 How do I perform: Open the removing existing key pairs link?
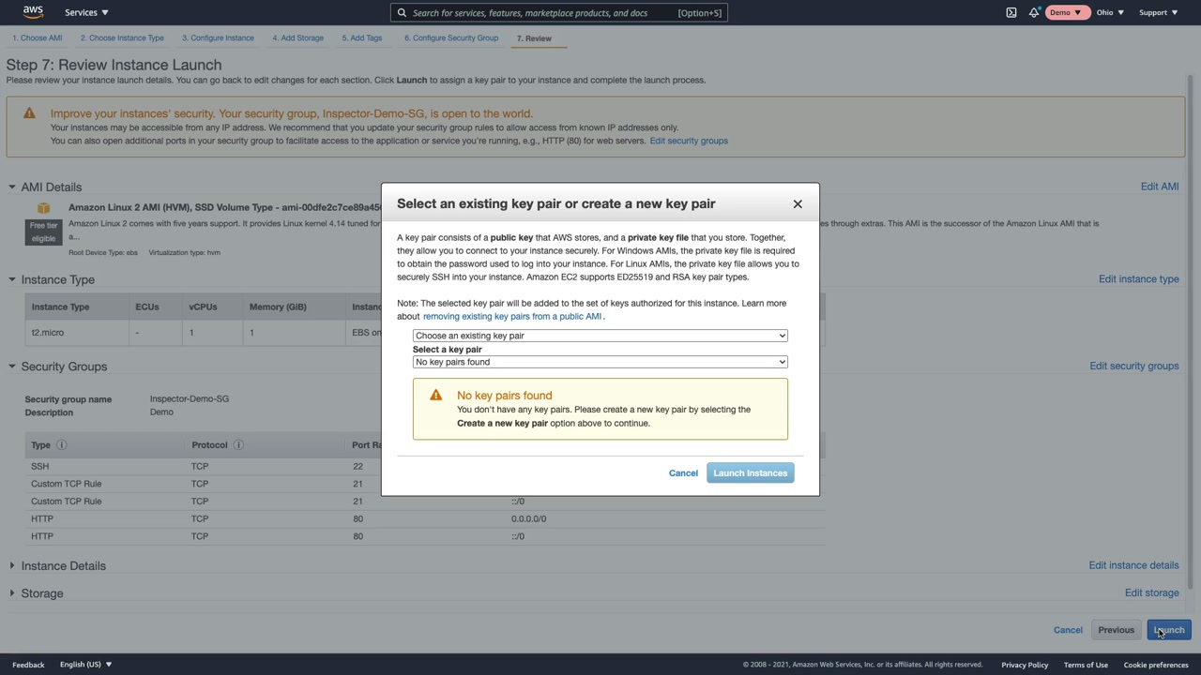(512, 317)
